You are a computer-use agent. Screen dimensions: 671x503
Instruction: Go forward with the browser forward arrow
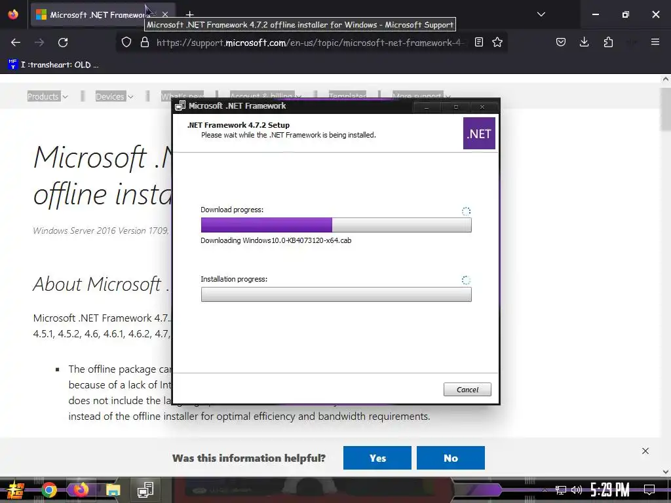(x=39, y=43)
